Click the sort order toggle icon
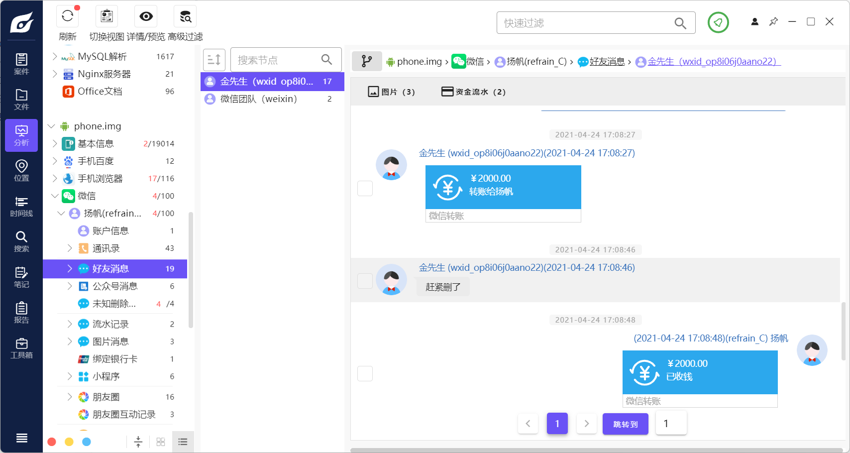850x453 pixels. click(214, 60)
